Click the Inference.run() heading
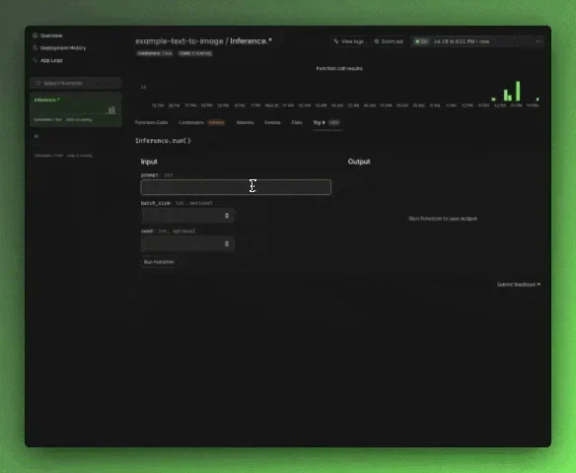 [x=163, y=141]
